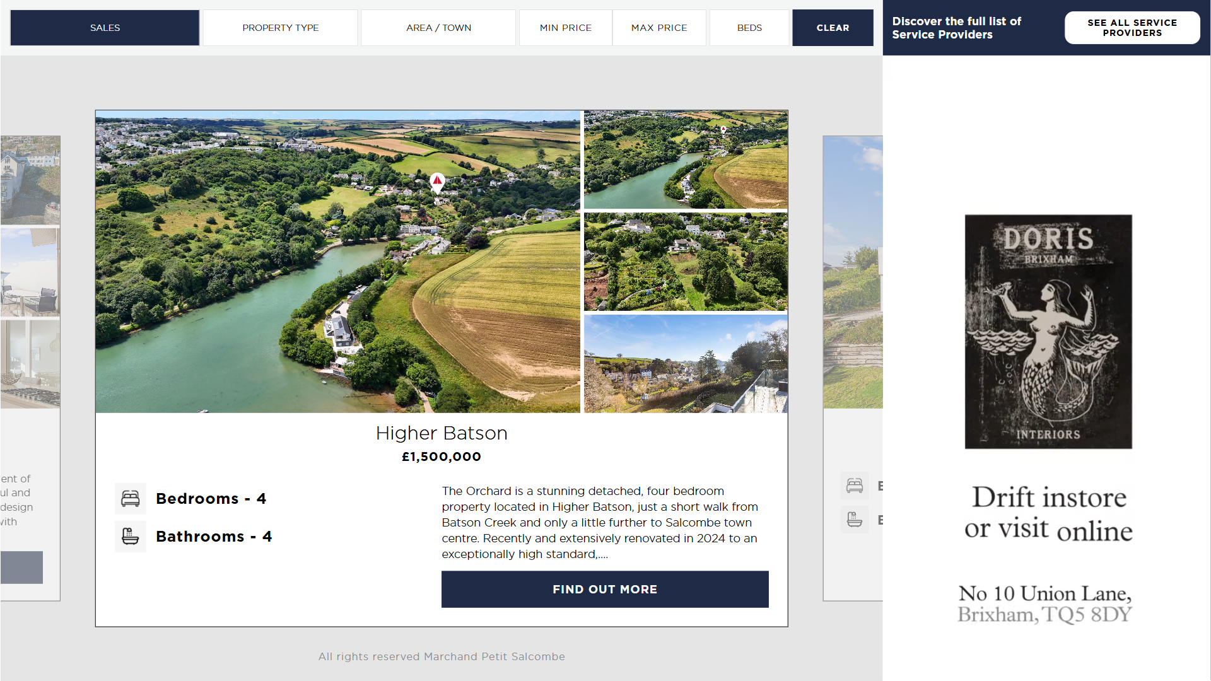Click the bed icon beside Bedrooms
Image resolution: width=1211 pixels, height=681 pixels.
[x=131, y=499]
